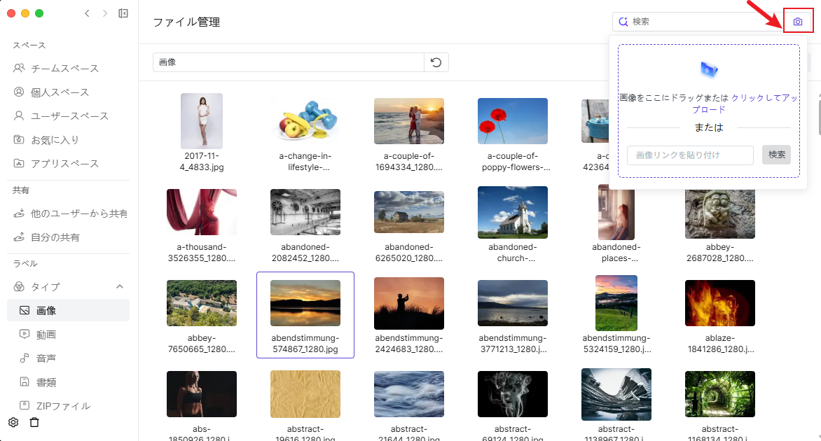Open 個人スペース in the sidebar
This screenshot has height=441, width=821.
(x=60, y=92)
